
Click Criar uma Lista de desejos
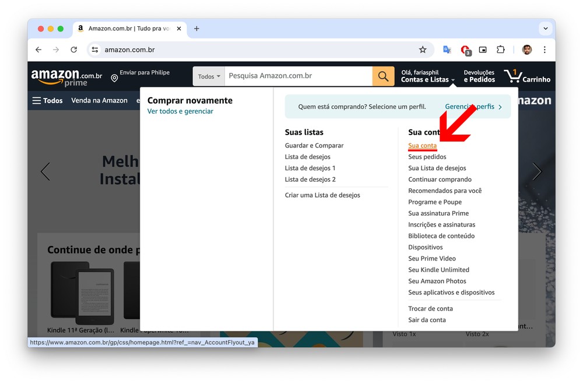[322, 195]
